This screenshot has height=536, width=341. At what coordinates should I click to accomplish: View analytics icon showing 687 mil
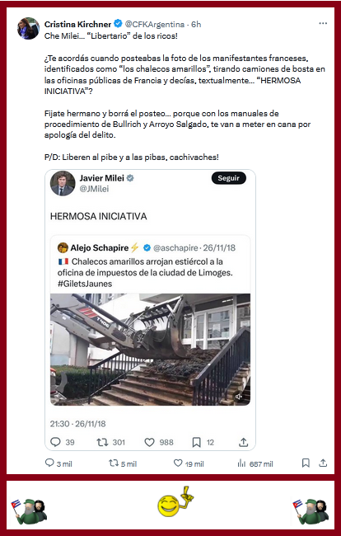(x=241, y=463)
